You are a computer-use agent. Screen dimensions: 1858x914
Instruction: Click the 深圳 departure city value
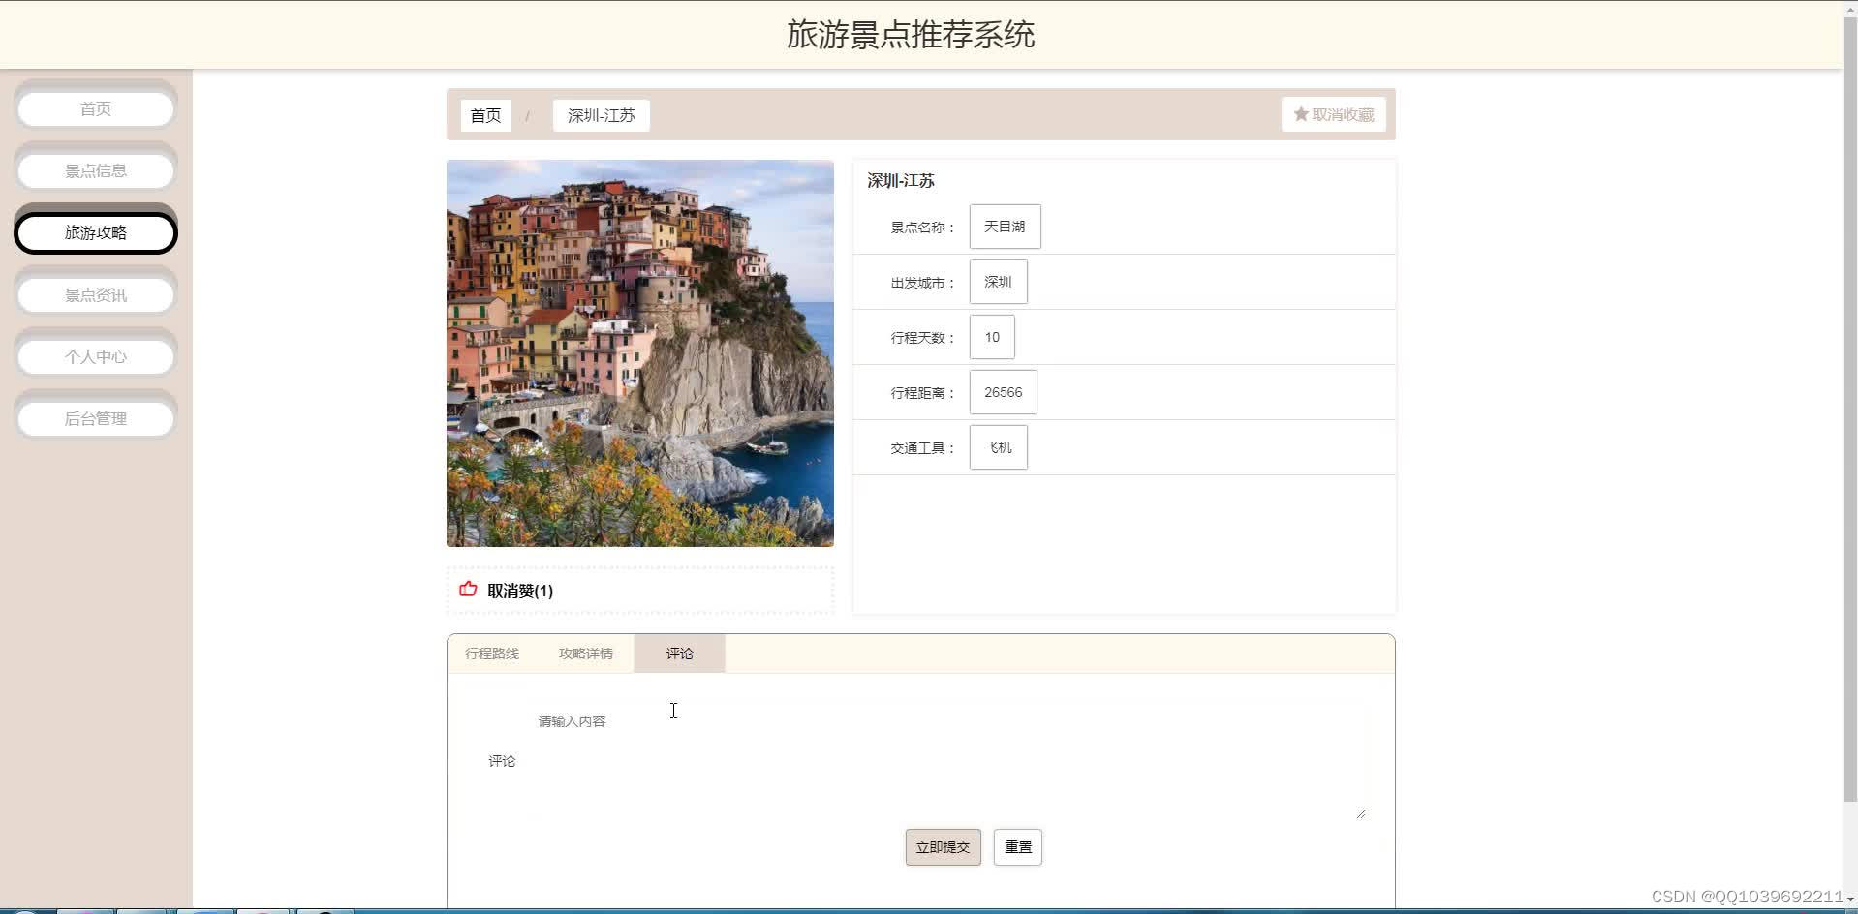(998, 282)
